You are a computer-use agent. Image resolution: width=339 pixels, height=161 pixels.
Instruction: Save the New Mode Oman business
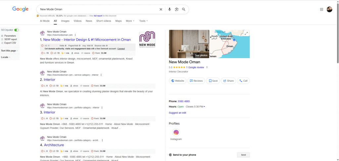[x=213, y=81]
